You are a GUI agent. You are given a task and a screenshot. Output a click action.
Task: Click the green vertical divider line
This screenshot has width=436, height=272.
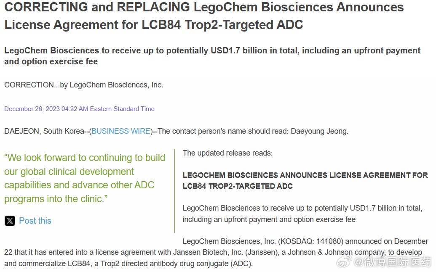175,191
